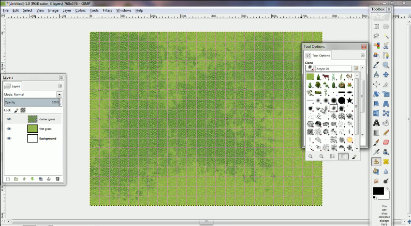The image size is (411, 226).
Task: Choose the Heal tool
Action: [386, 162]
